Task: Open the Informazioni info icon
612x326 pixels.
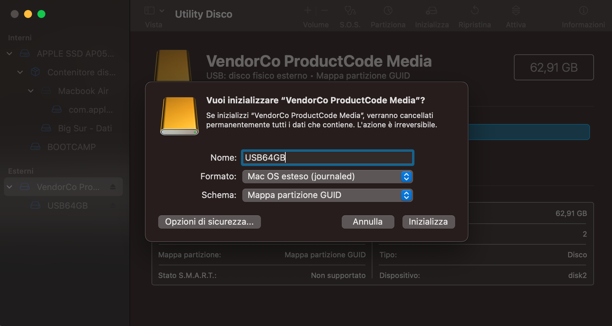Action: coord(583,11)
